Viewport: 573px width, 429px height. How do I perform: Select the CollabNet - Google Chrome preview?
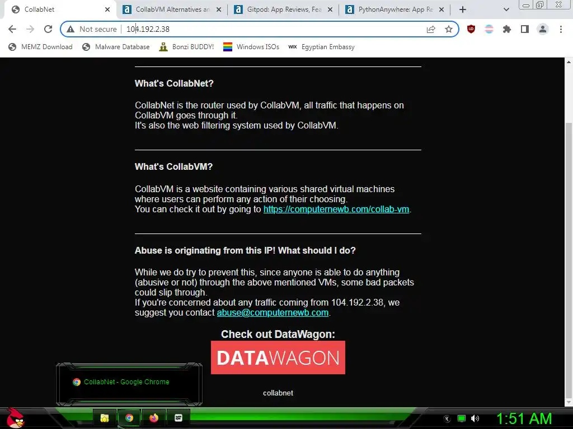tap(129, 384)
